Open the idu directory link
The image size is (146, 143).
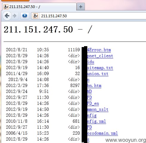point(91,62)
